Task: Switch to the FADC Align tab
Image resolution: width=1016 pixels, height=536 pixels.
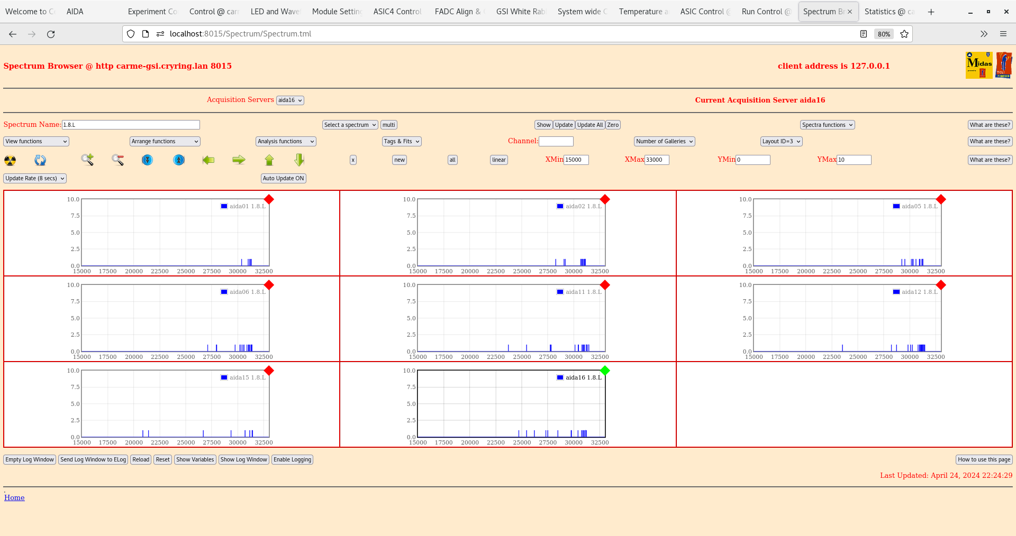Action: click(x=457, y=11)
